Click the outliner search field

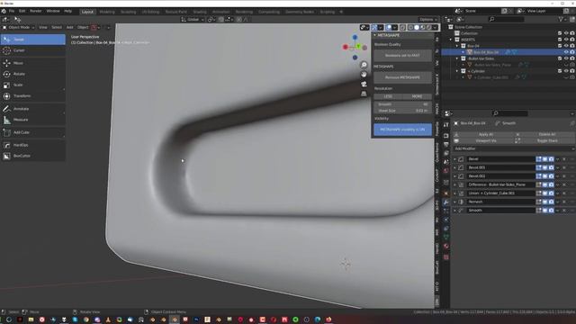coord(506,19)
